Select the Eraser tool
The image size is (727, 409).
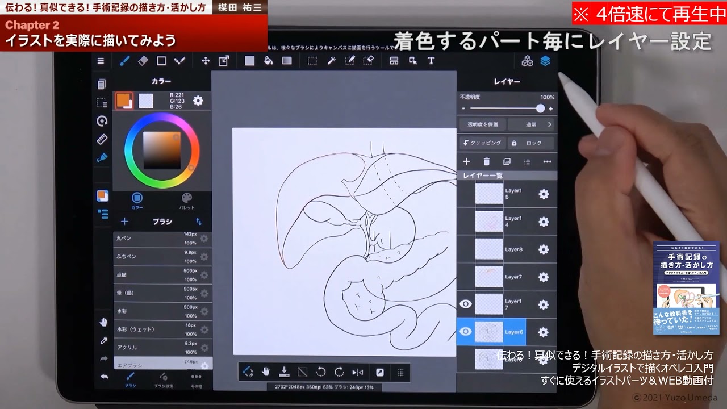click(x=143, y=61)
